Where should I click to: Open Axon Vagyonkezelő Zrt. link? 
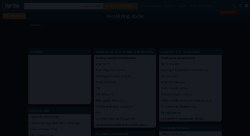point(110,70)
